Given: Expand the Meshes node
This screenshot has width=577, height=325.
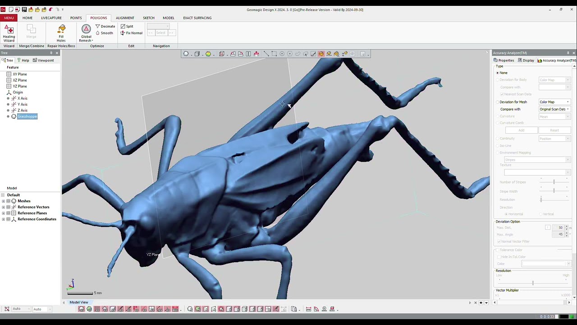Looking at the screenshot, I should [4, 201].
